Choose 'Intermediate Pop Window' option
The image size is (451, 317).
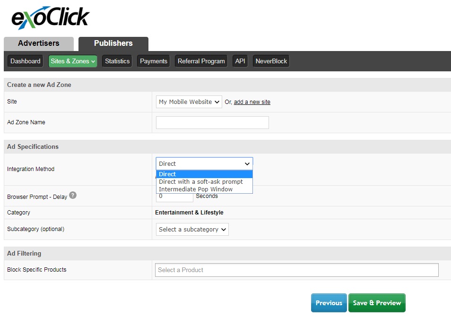click(x=204, y=189)
